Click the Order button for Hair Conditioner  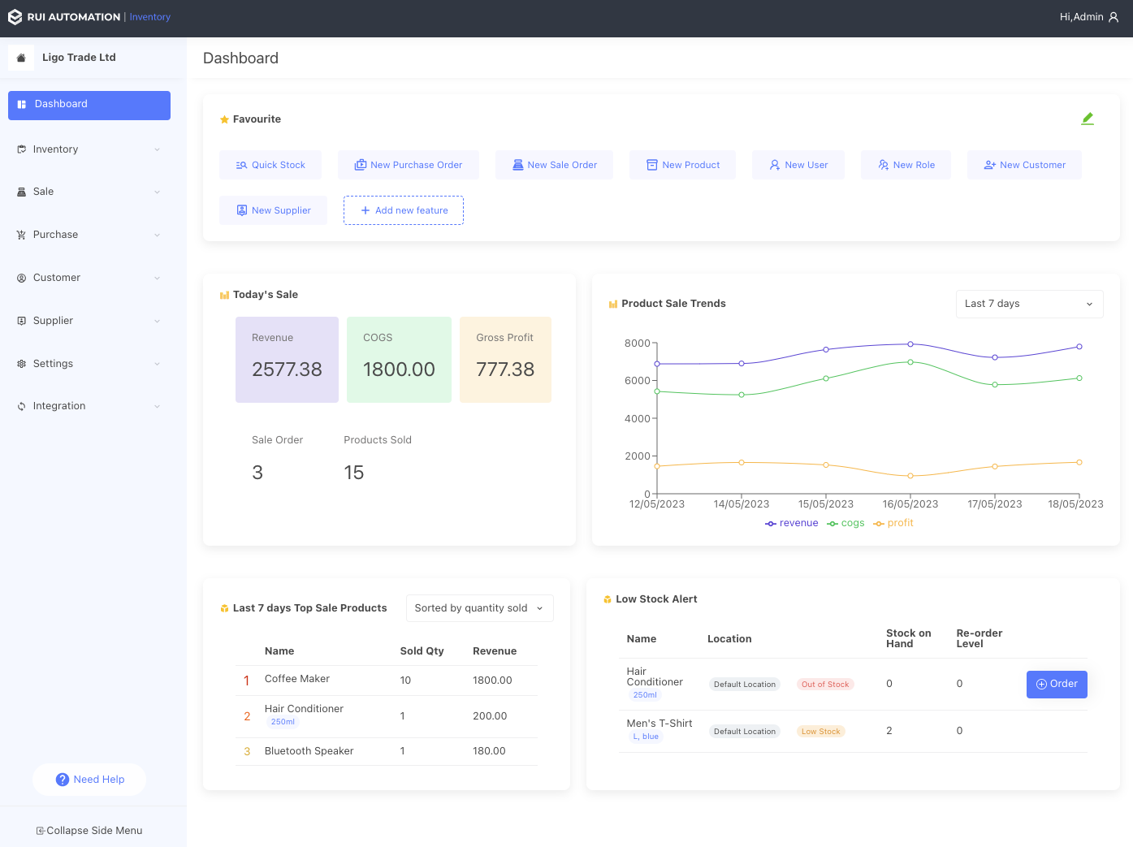pos(1057,684)
